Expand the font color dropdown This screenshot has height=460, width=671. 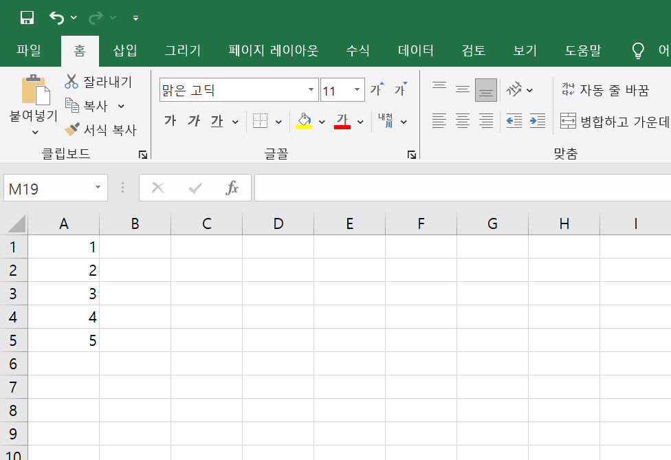[x=361, y=122]
